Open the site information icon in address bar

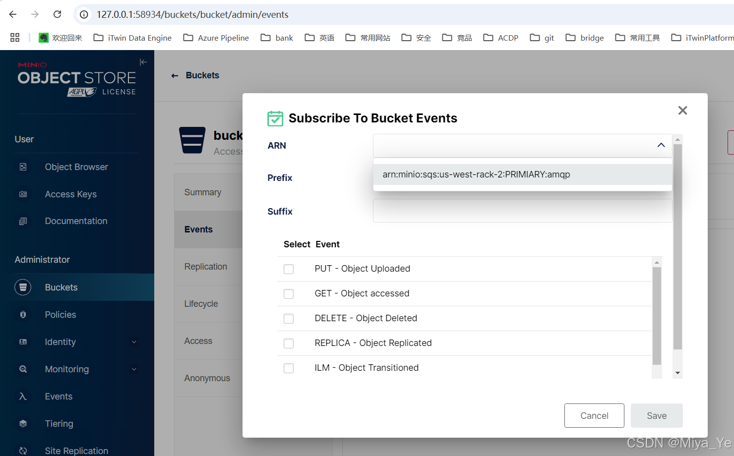click(84, 14)
